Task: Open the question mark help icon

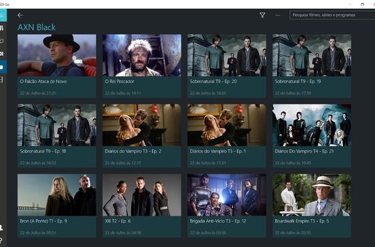Action: tap(1, 240)
